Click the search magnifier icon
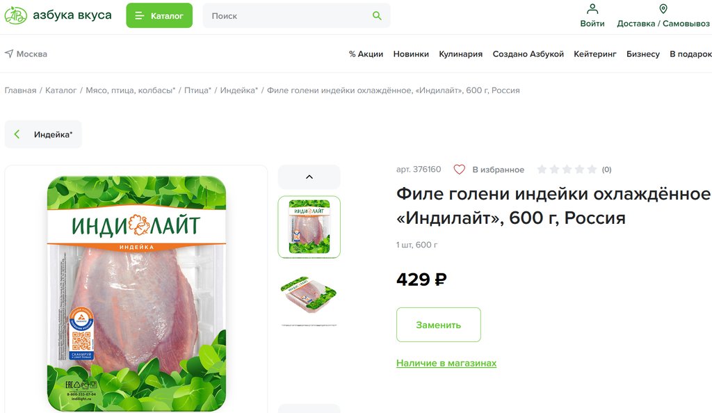712x413 pixels. (376, 15)
